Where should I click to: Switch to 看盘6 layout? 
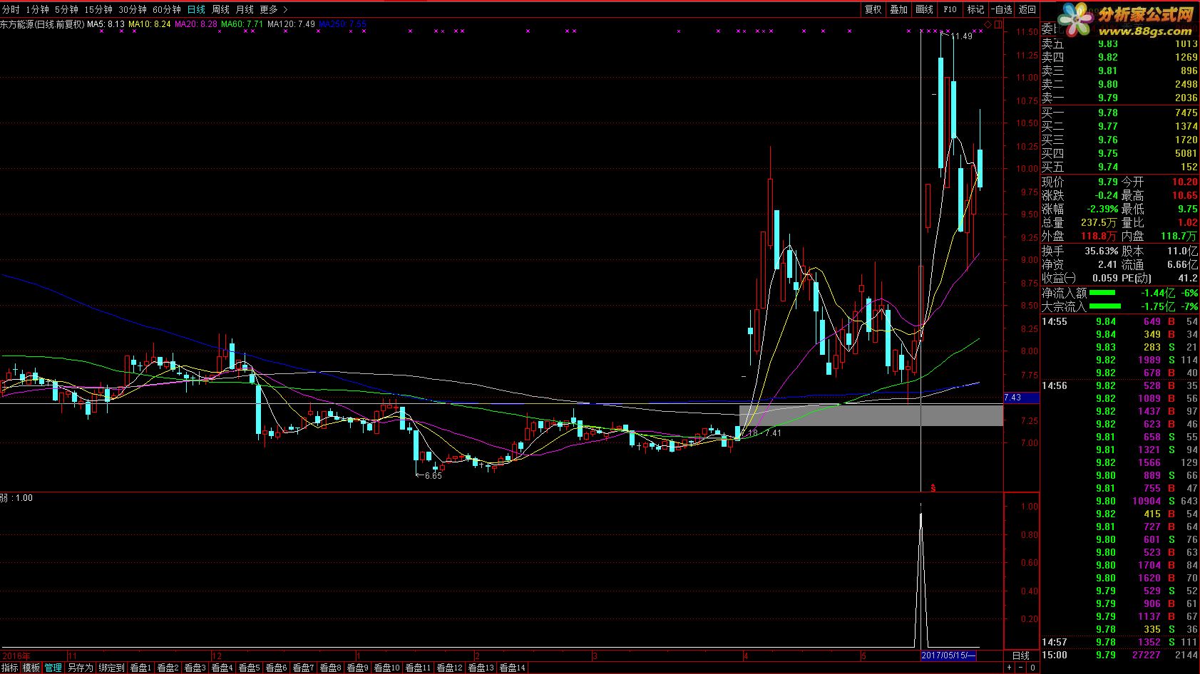coord(277,668)
